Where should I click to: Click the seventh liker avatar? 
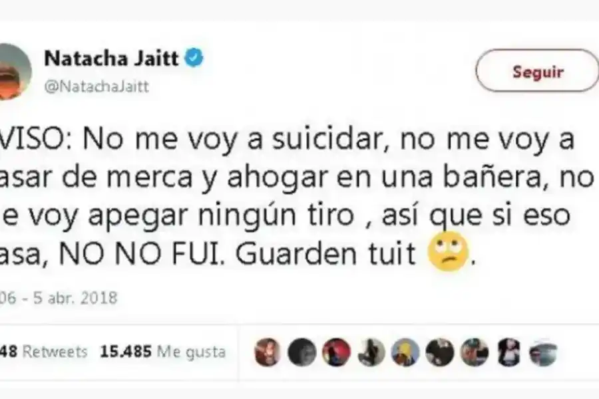[x=474, y=352]
